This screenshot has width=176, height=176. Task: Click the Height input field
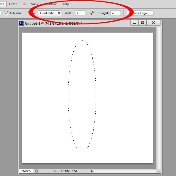116,13
